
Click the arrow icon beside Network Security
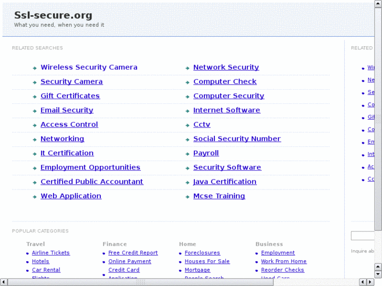[x=188, y=68]
